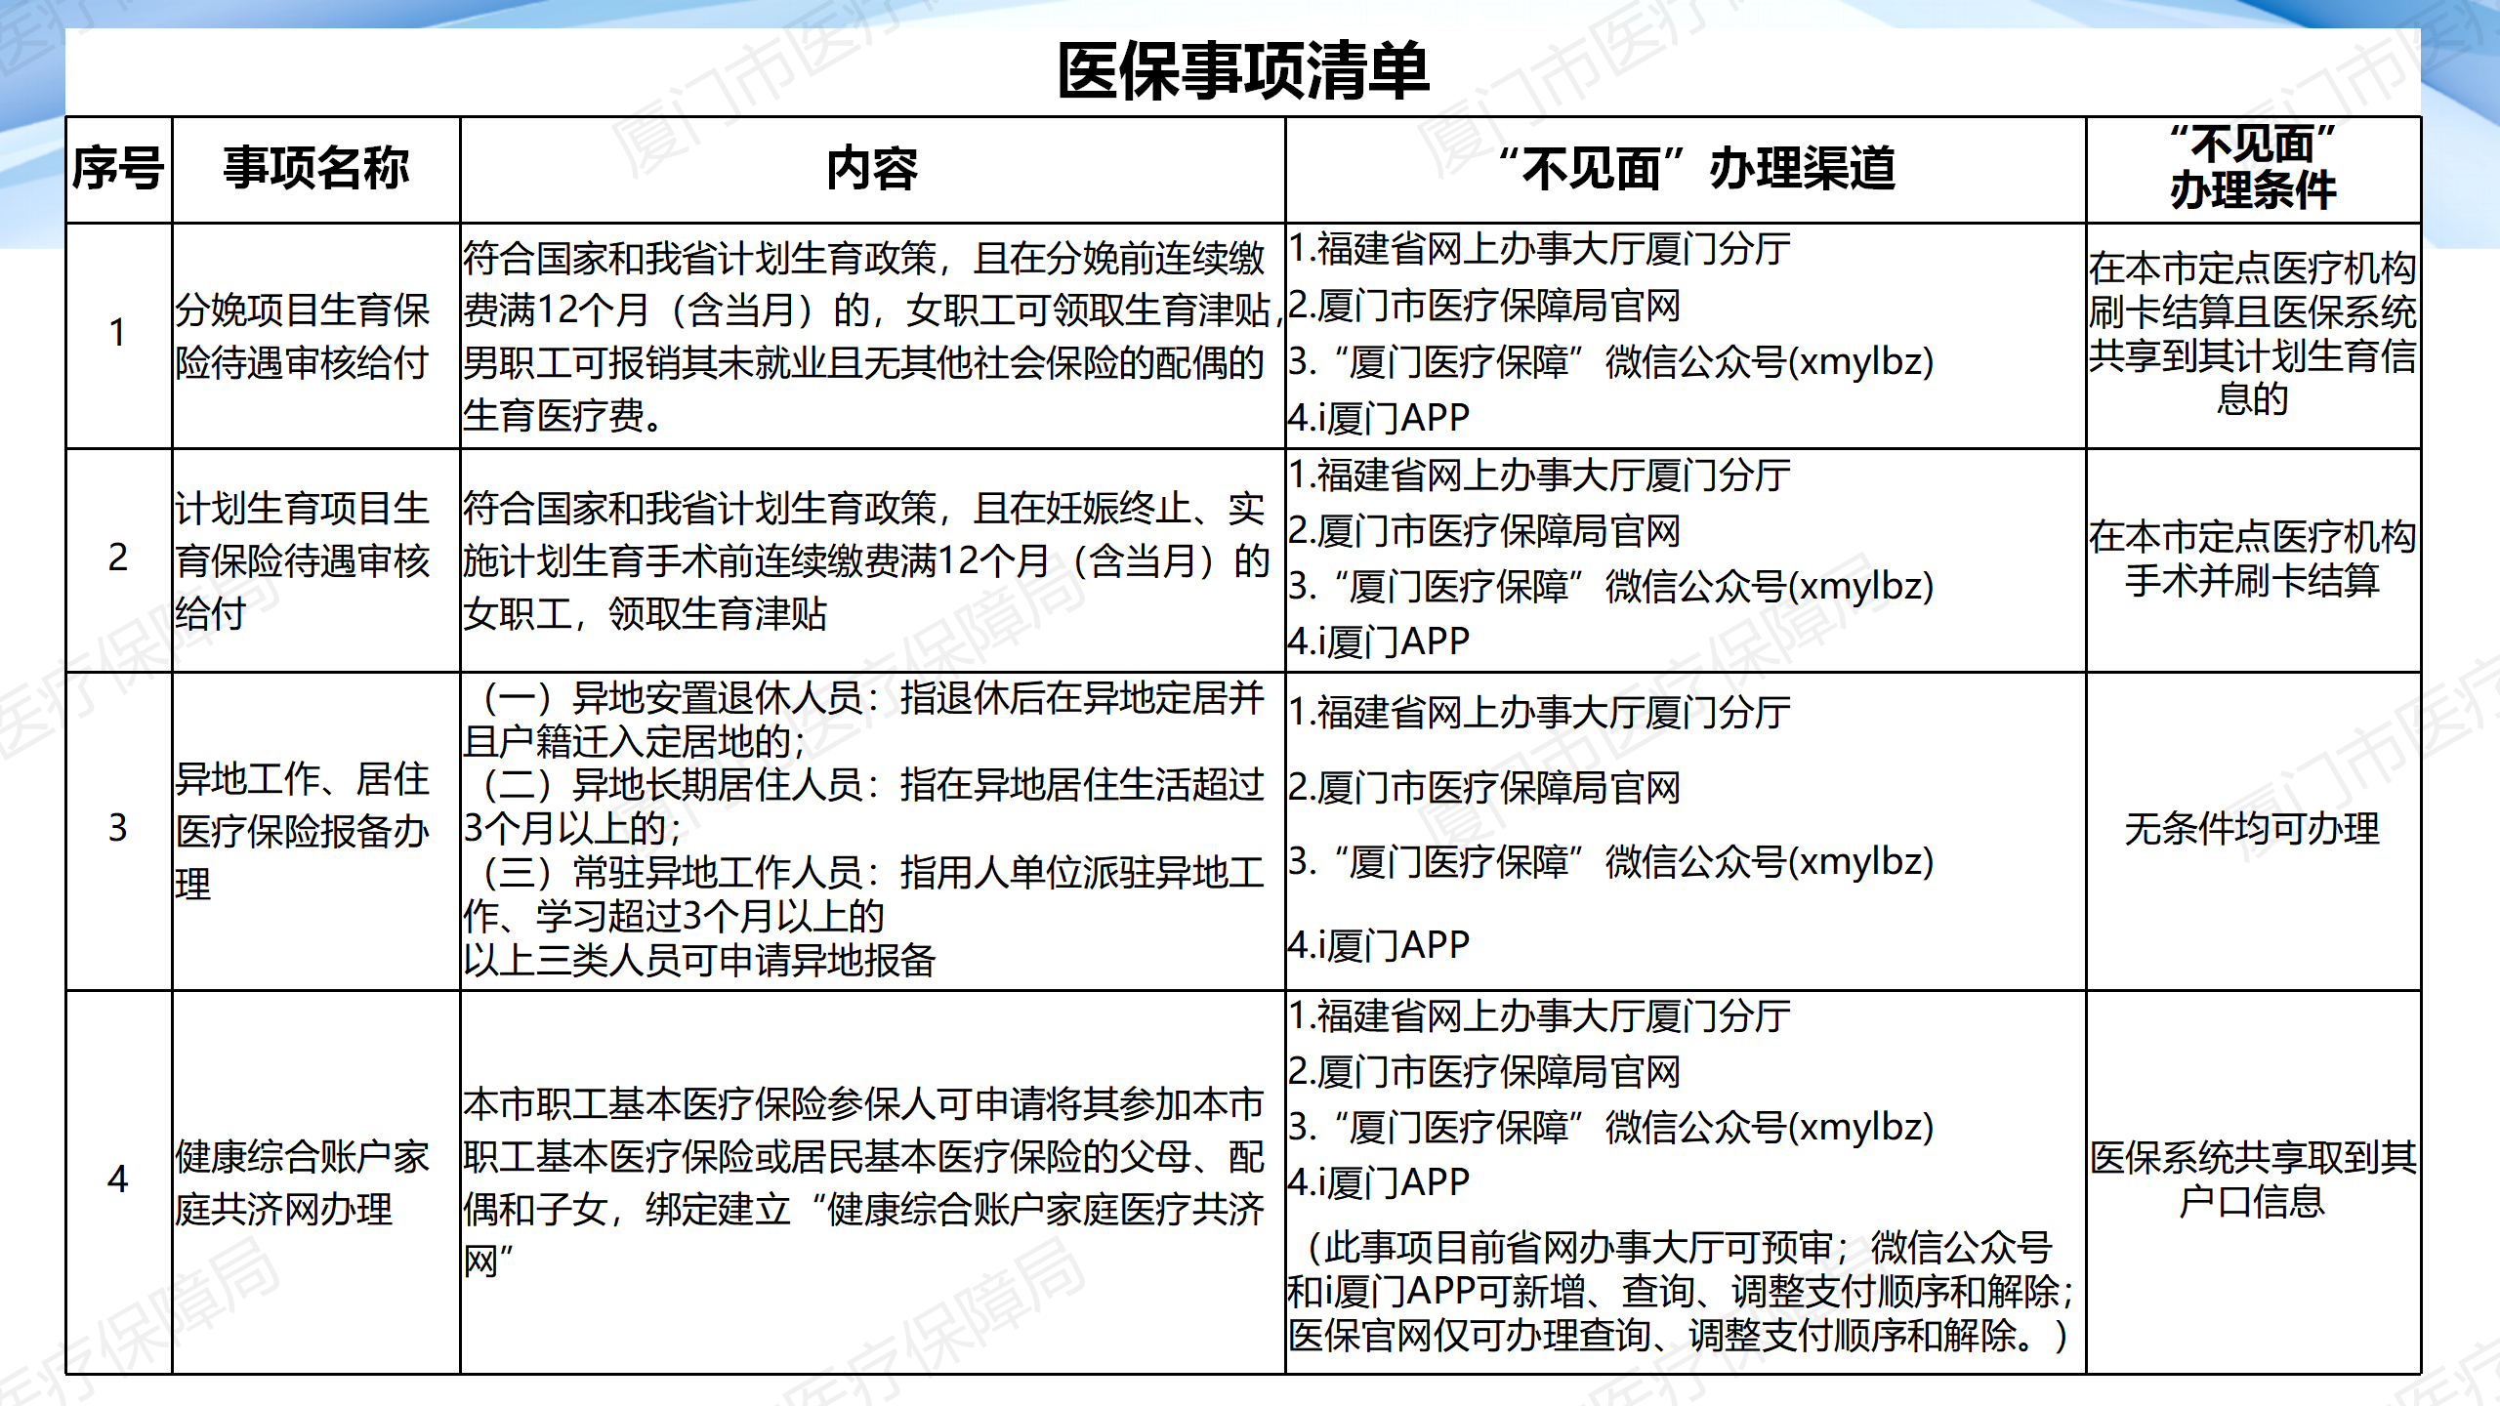Click 微信公众号(xmylbz) line in row 1

coord(1611,362)
